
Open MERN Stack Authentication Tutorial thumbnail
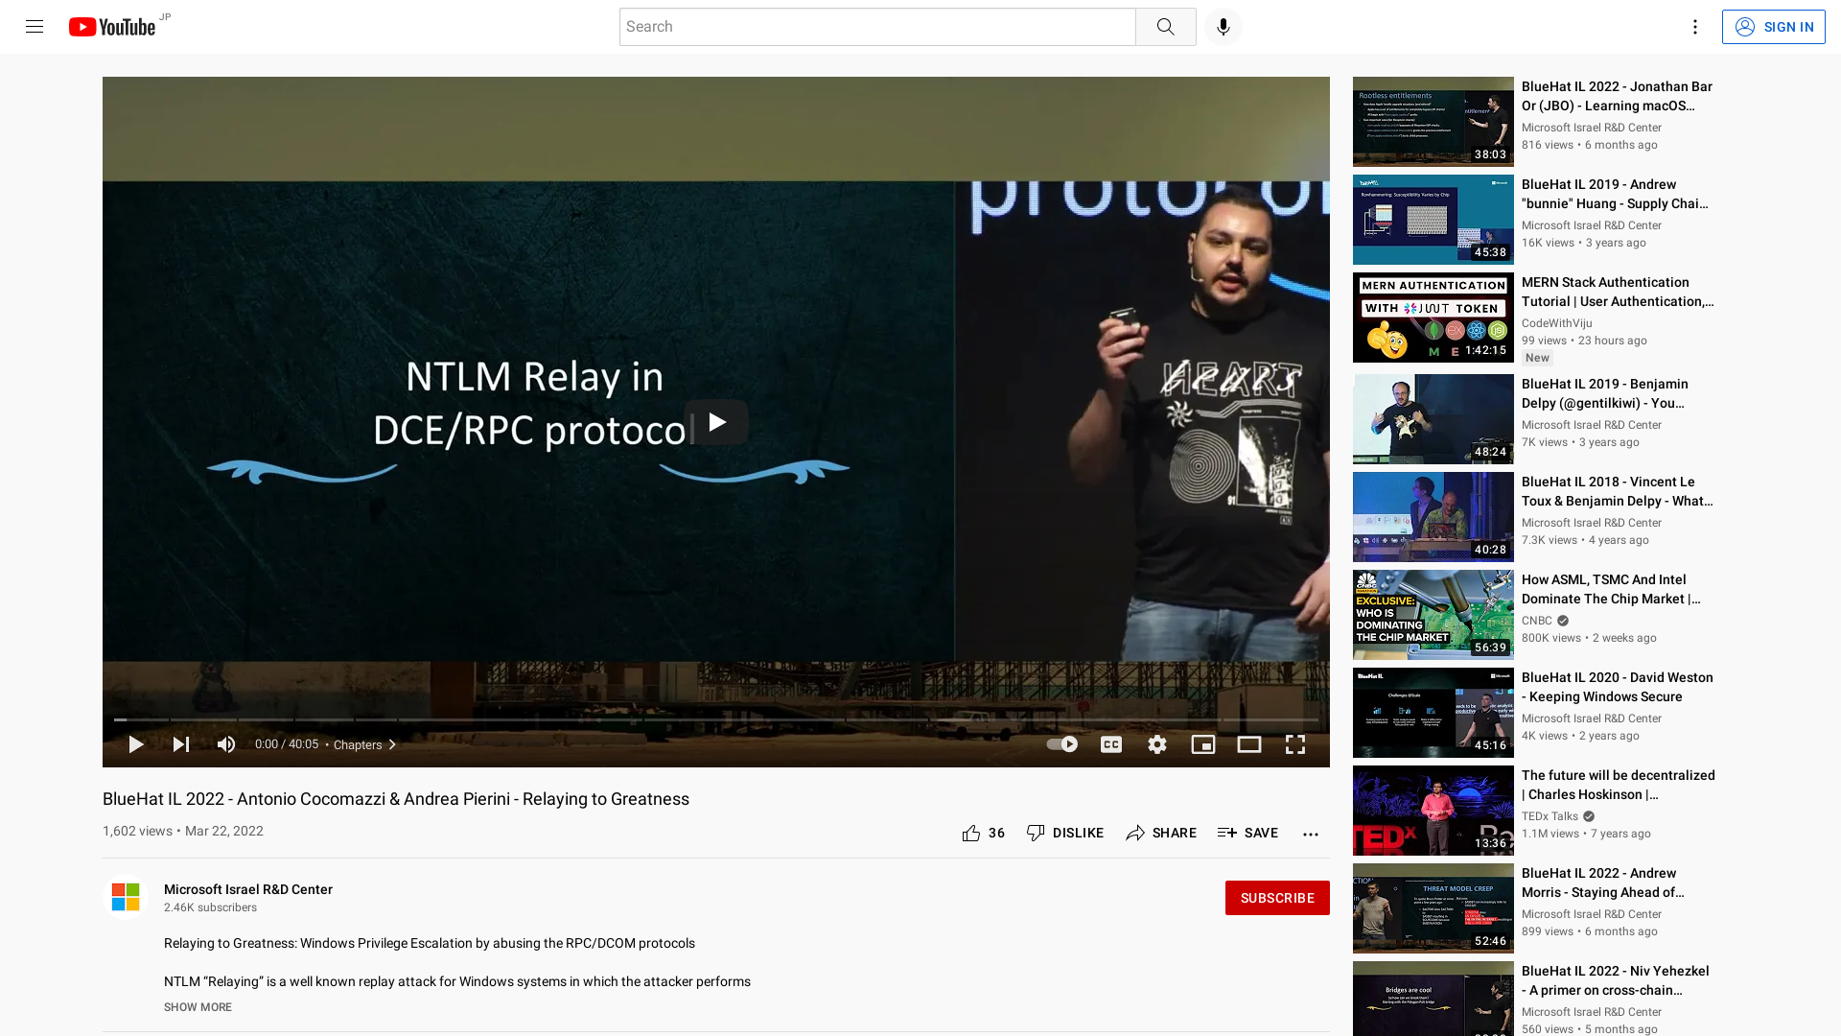[x=1433, y=318]
